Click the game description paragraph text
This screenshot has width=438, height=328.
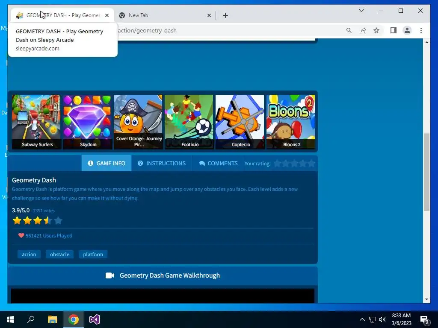[155, 193]
